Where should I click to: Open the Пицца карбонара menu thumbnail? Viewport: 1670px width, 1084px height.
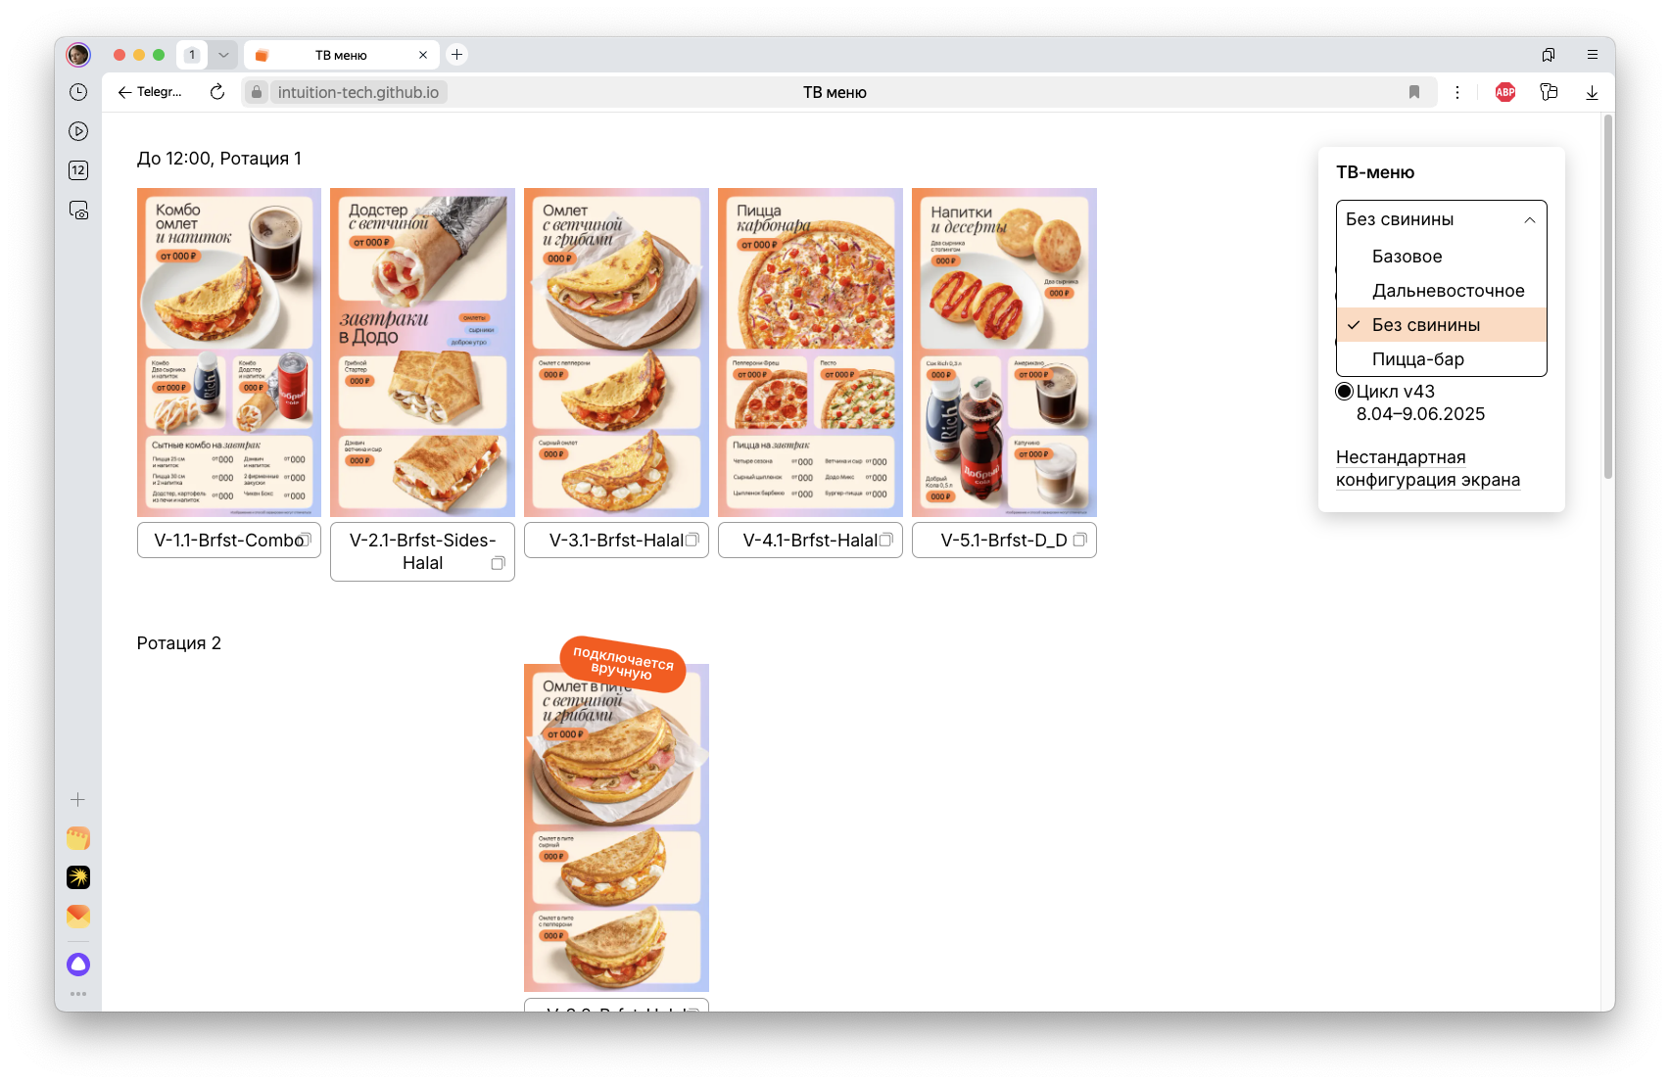tap(810, 352)
